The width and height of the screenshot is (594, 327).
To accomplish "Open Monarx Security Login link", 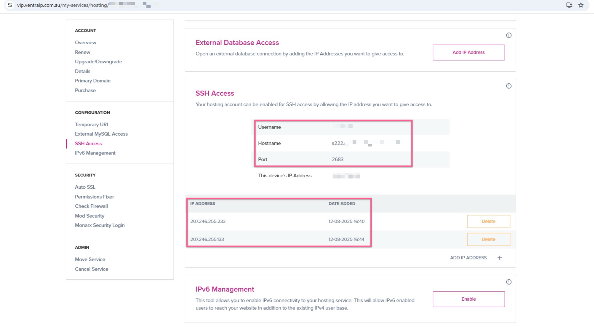I will coord(100,225).
